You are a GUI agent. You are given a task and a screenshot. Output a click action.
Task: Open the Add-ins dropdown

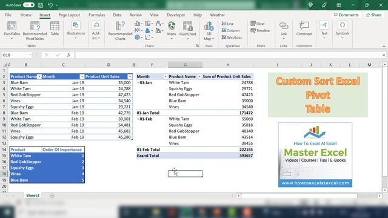coord(96,31)
